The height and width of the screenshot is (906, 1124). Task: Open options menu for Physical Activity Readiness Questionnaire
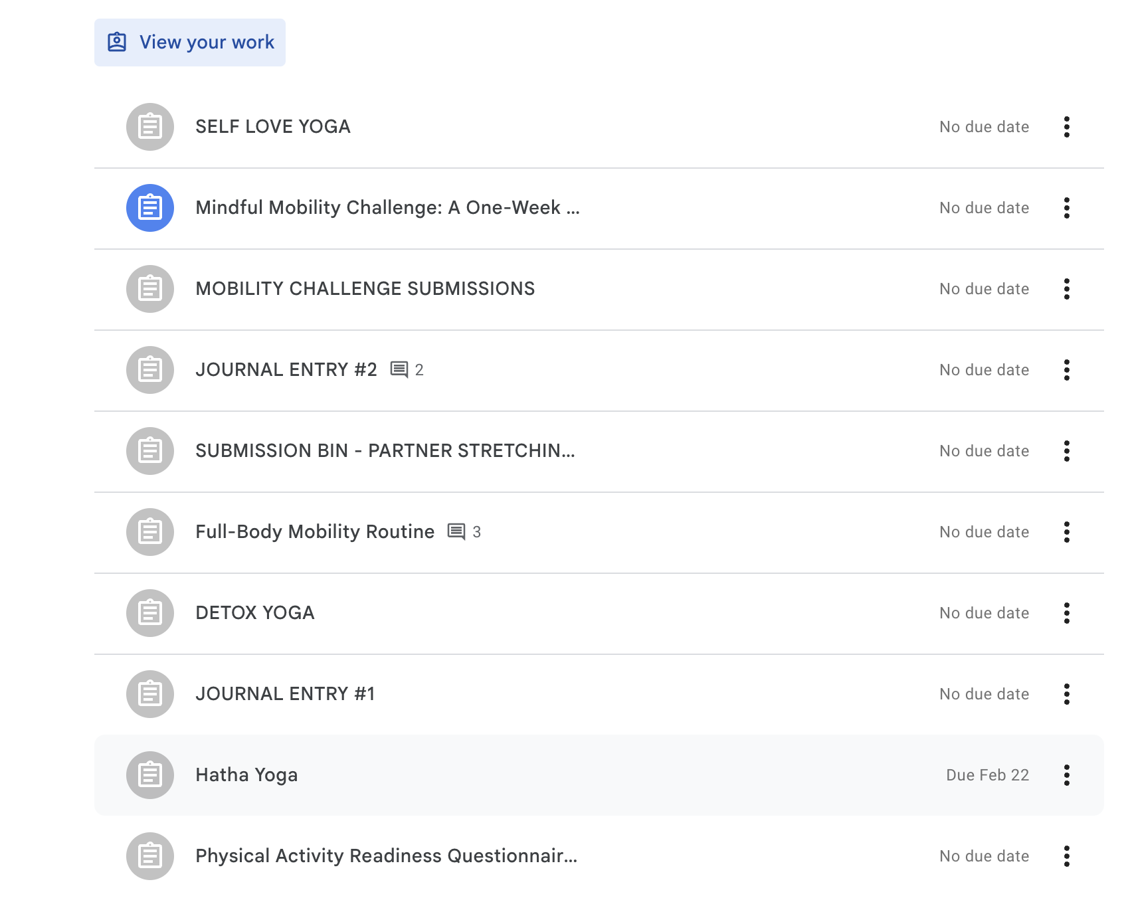[1066, 856]
